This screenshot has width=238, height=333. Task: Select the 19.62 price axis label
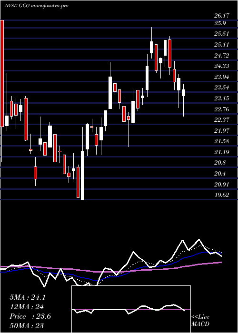(222, 195)
